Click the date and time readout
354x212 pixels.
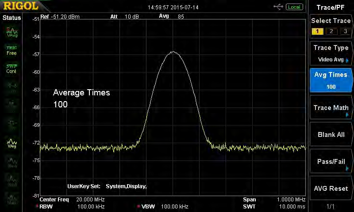(x=173, y=8)
